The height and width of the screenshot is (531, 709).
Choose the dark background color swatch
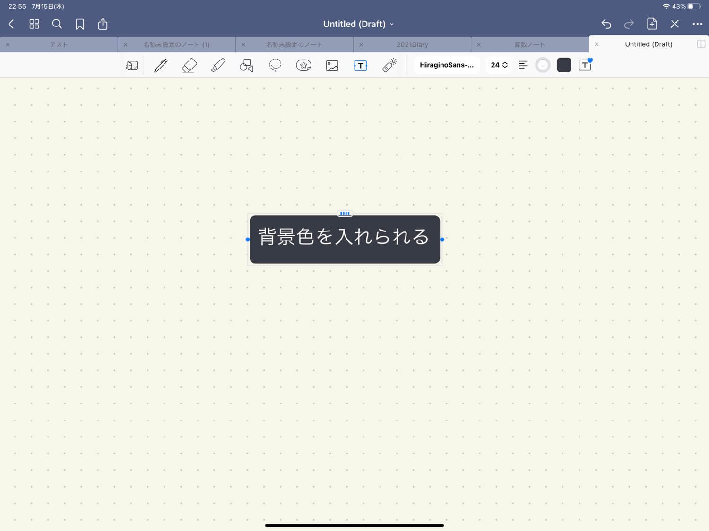(564, 65)
